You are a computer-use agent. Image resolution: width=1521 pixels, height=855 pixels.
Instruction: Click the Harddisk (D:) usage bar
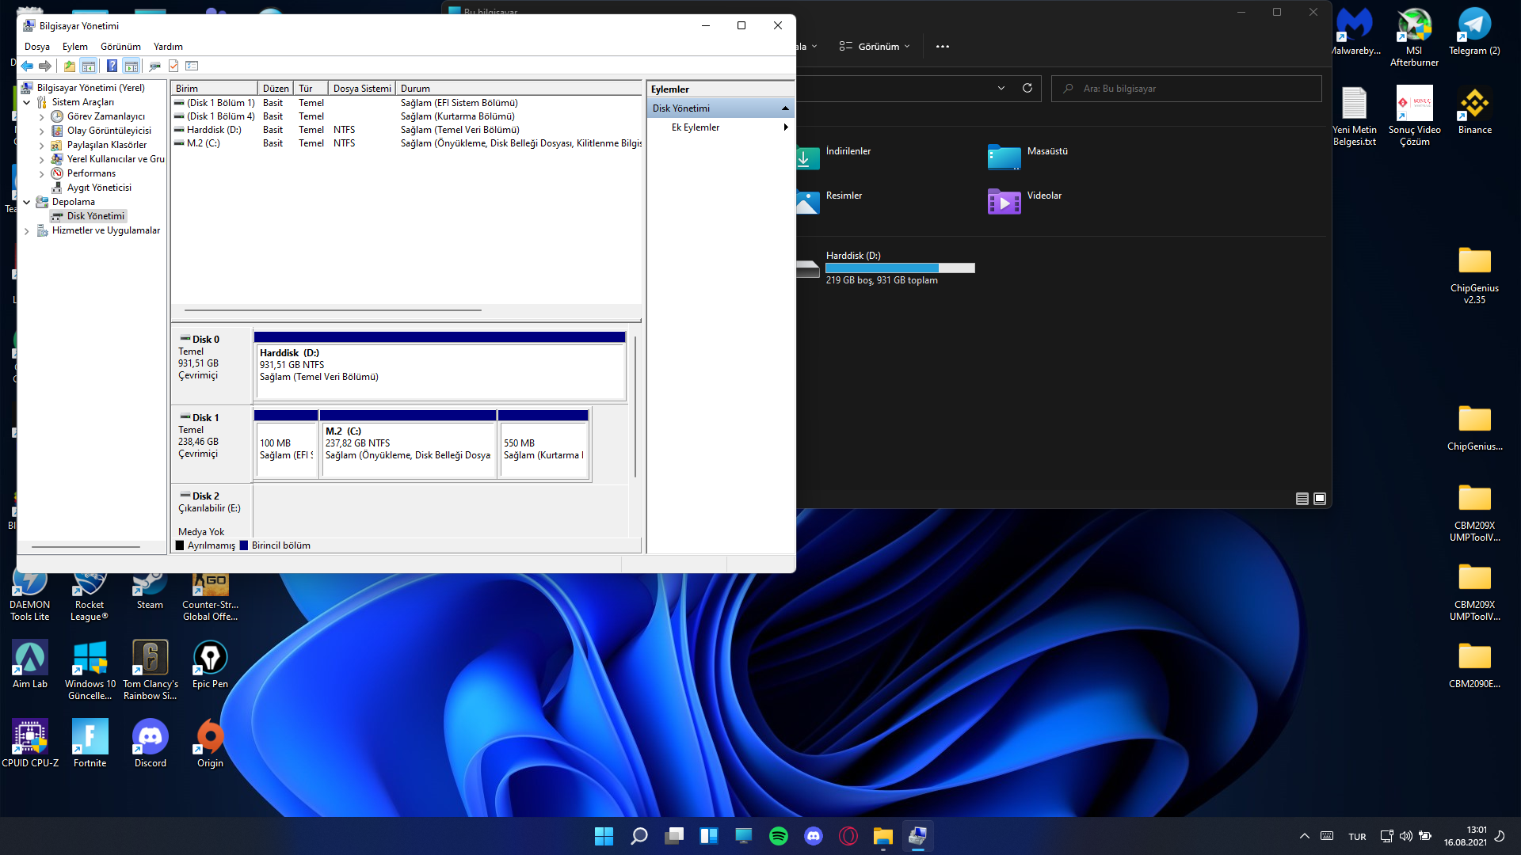coord(900,268)
